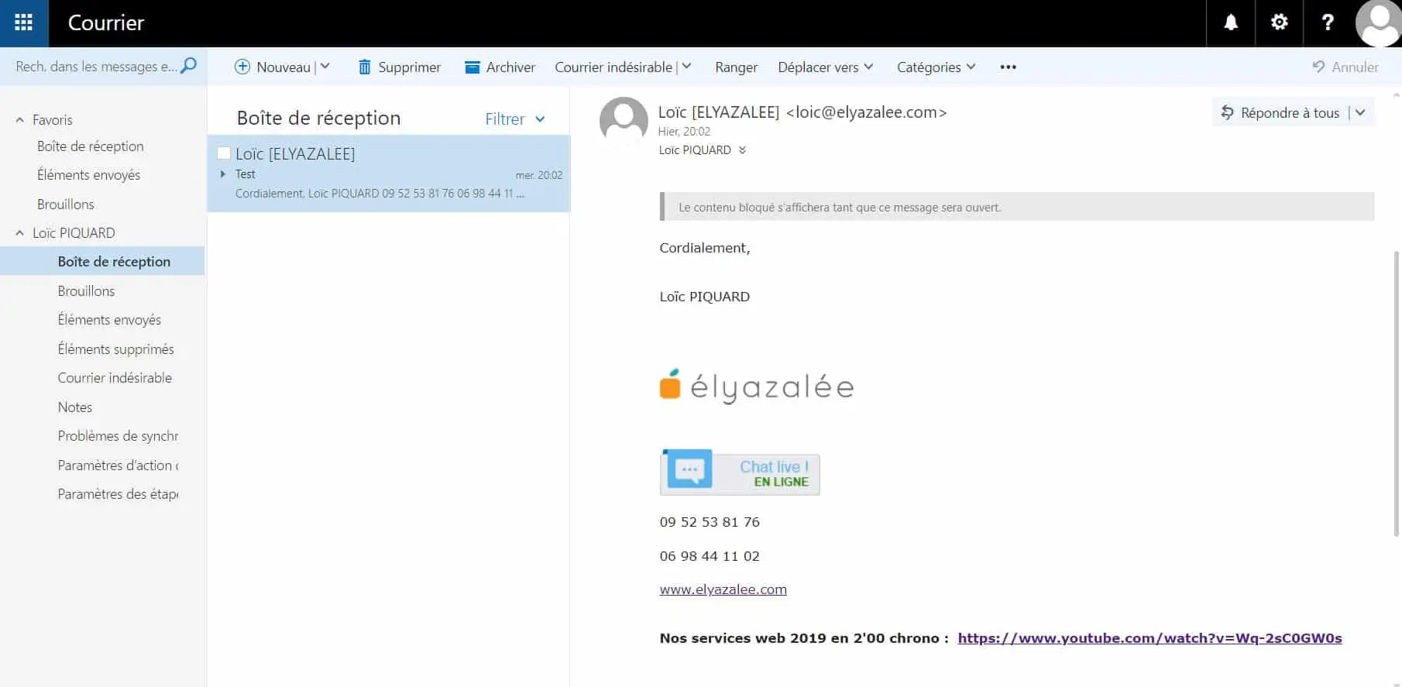This screenshot has height=687, width=1402.
Task: Expand the Test conversation triangle
Action: click(223, 174)
